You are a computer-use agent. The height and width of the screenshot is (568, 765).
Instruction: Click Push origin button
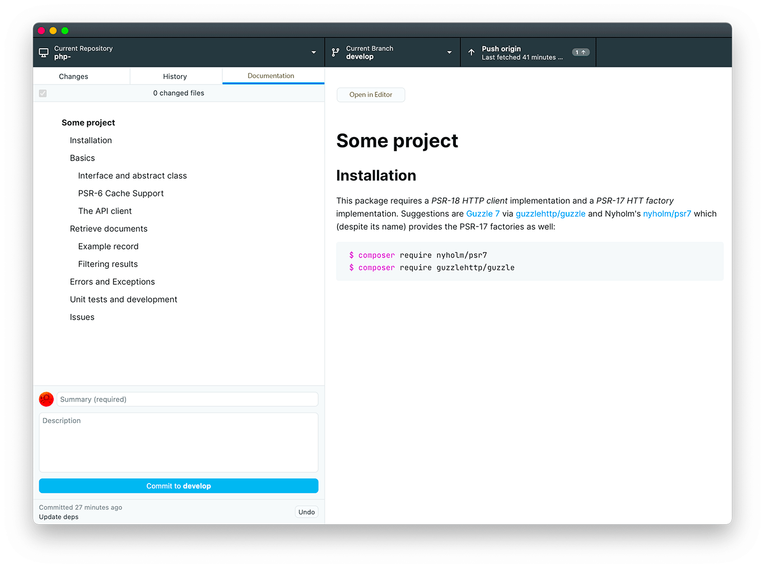point(528,53)
